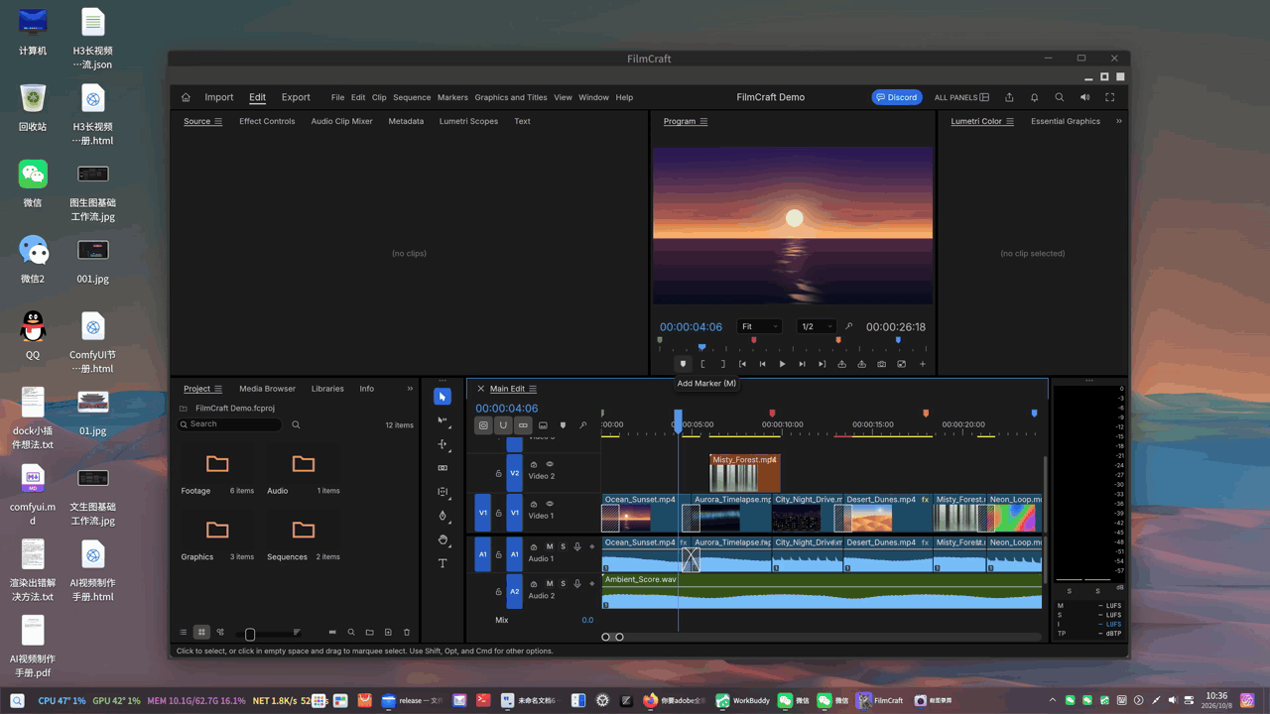Switch to the Export workspace
Screen dimensions: 1270x714
[x=296, y=97]
